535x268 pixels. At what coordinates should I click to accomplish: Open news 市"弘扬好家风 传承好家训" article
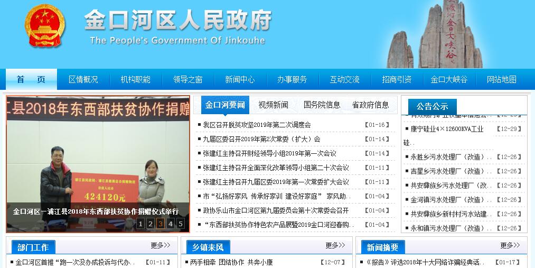pyautogui.click(x=277, y=197)
